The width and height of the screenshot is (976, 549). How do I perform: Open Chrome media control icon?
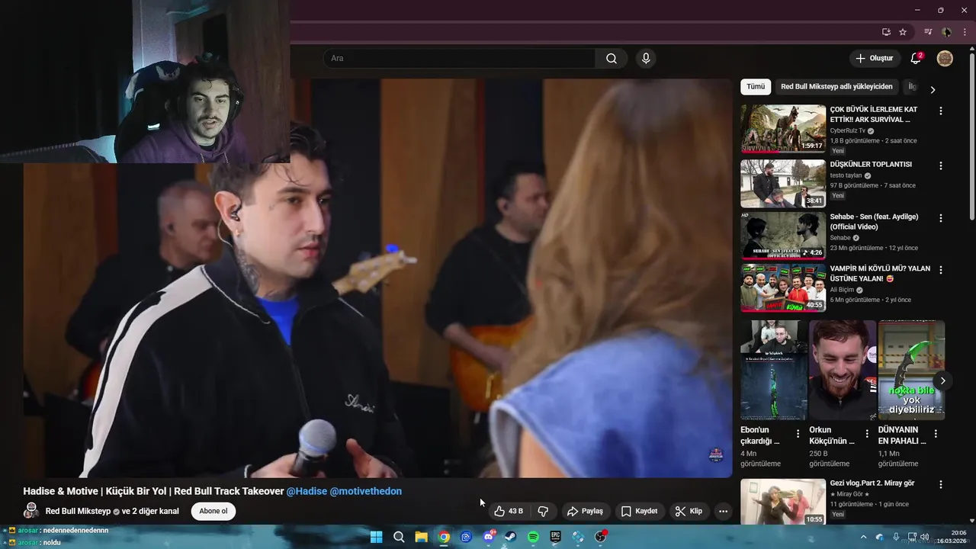pyautogui.click(x=928, y=32)
